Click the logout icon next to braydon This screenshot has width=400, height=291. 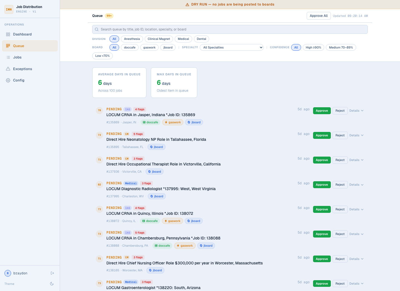pos(52,273)
